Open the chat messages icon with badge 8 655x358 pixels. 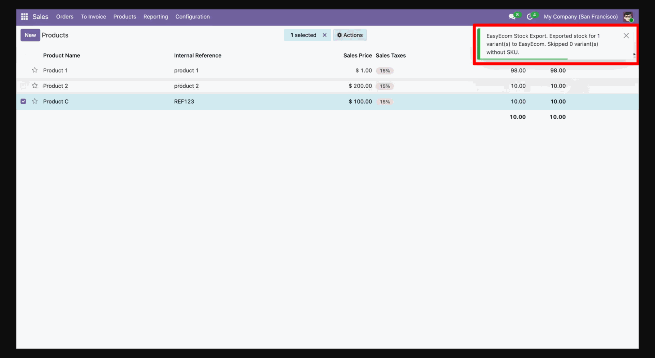pyautogui.click(x=512, y=17)
